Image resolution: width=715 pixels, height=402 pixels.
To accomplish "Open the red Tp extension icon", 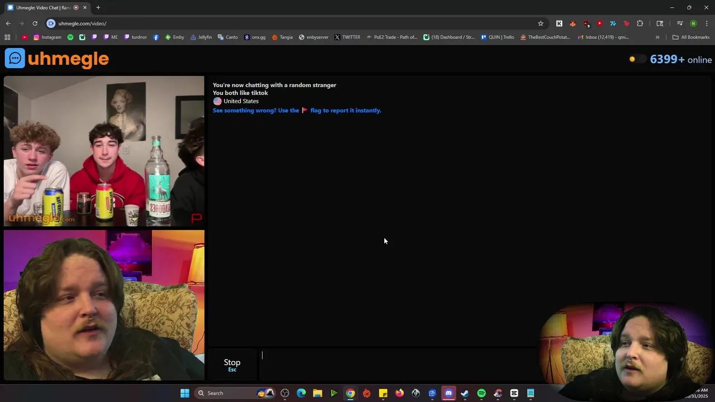I will pos(626,23).
